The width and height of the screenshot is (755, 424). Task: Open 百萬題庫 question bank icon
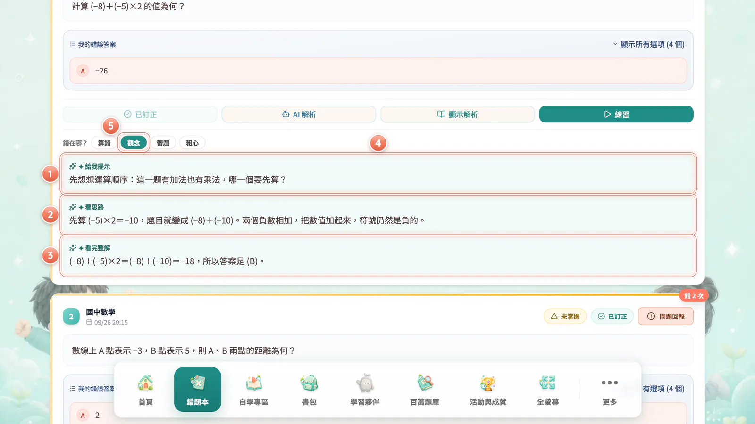[x=425, y=390]
